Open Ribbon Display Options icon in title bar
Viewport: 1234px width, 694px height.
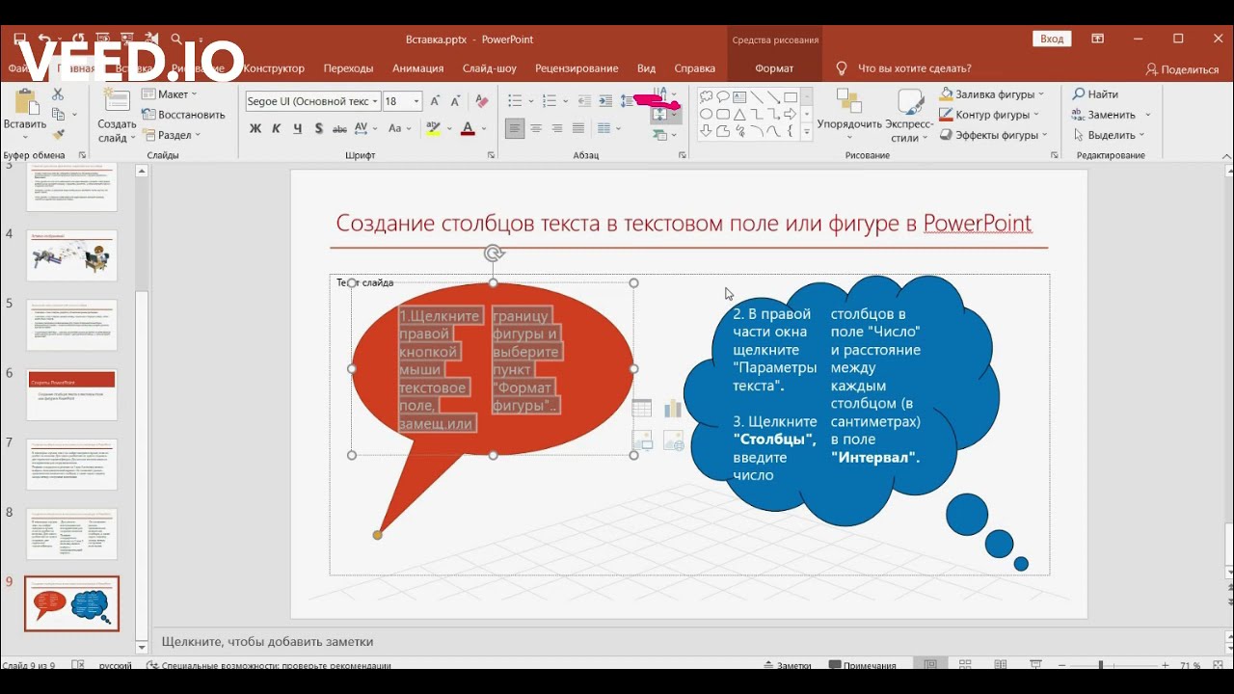1097,39
